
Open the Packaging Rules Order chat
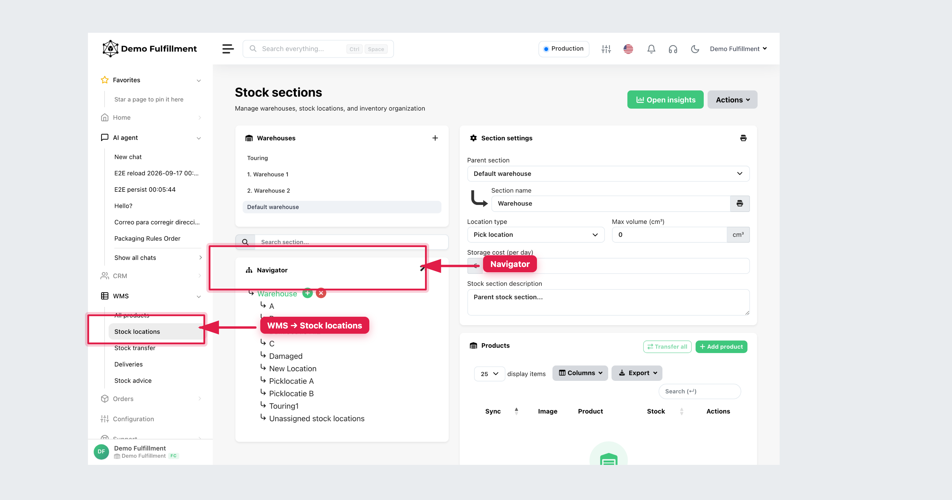[147, 238]
